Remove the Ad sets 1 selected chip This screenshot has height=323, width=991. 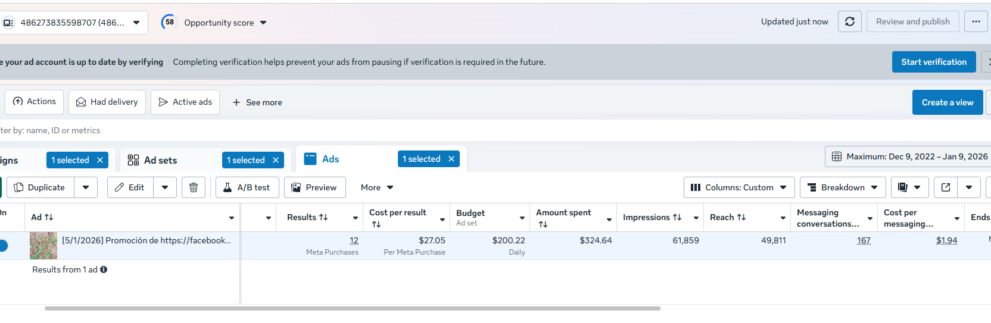click(276, 160)
